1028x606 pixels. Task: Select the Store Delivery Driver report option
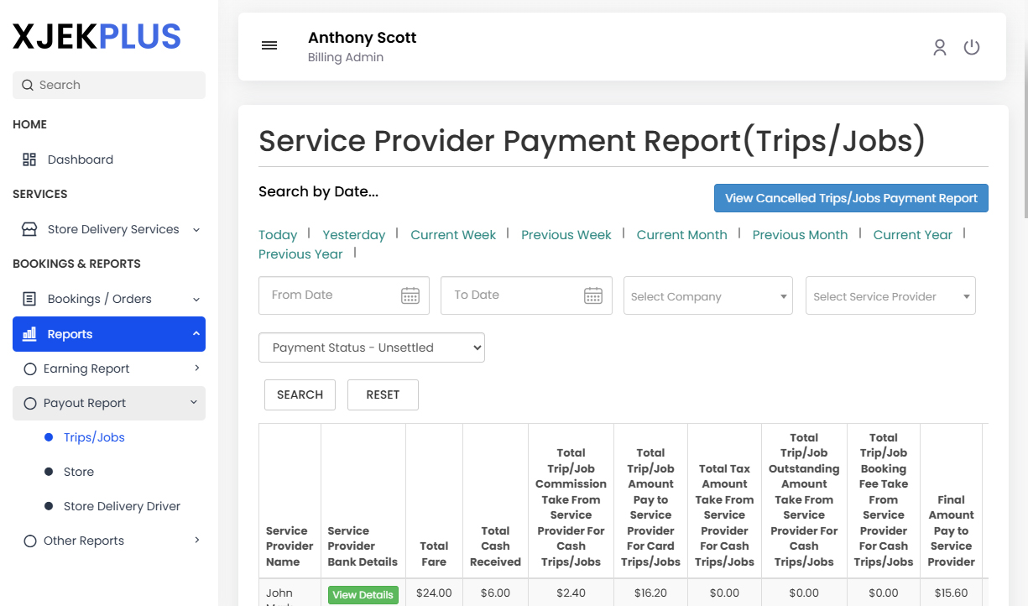pyautogui.click(x=122, y=505)
